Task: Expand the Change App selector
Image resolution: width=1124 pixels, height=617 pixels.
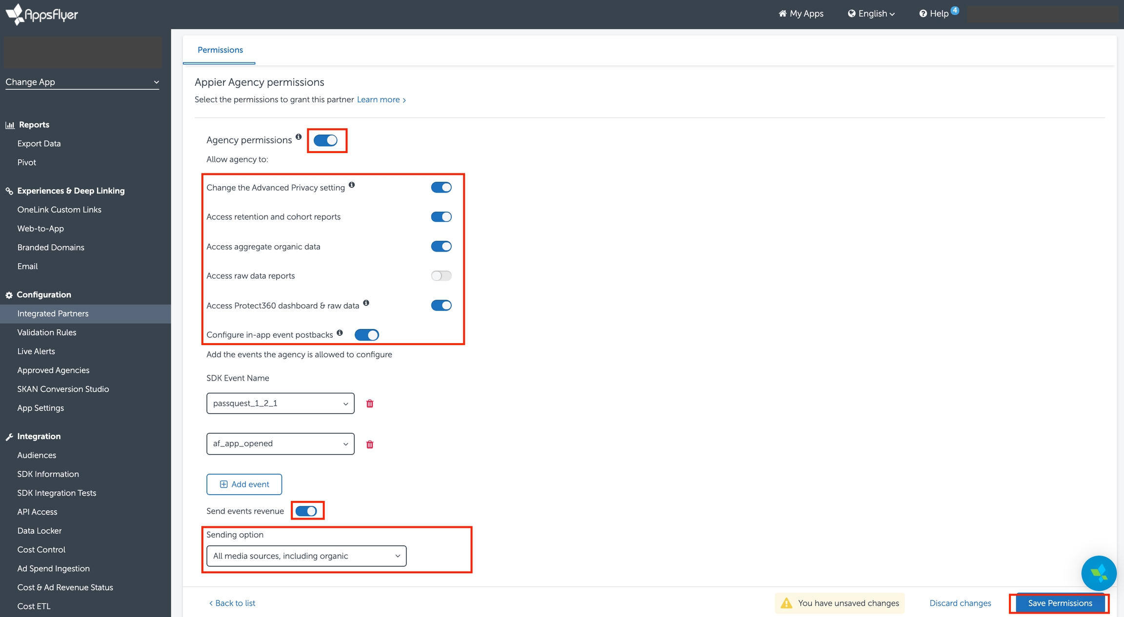Action: (x=82, y=82)
